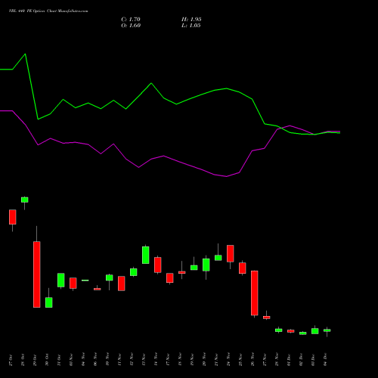Select the 17 Nov date label

tap(168, 360)
